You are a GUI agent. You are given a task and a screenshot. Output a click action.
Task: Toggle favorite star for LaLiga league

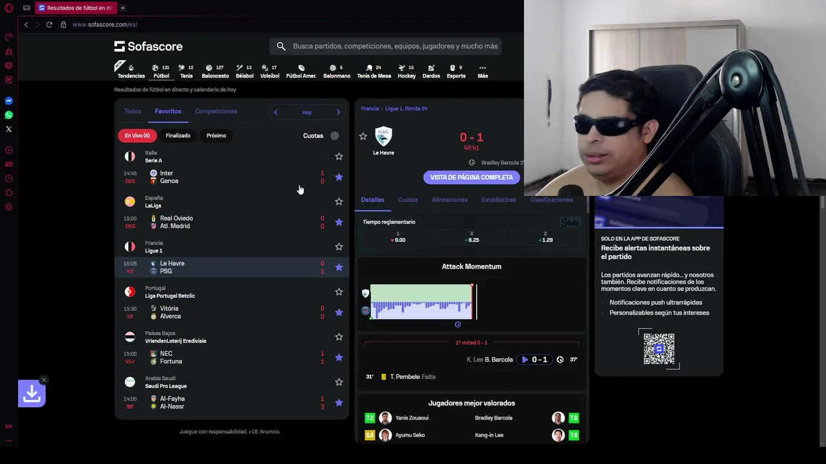[x=339, y=202]
